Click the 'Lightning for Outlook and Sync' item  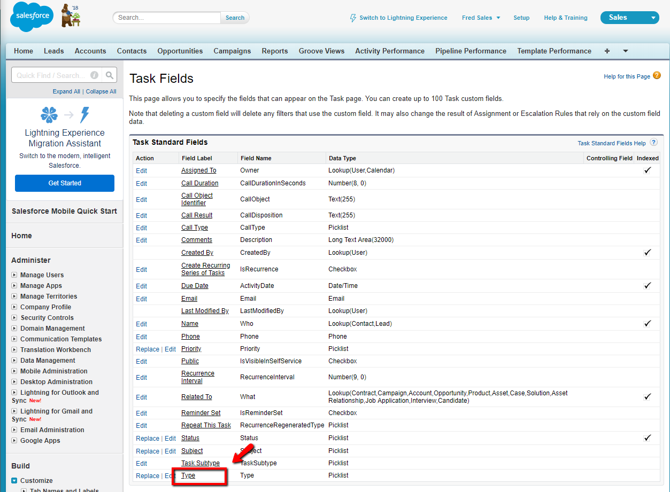[x=55, y=396]
